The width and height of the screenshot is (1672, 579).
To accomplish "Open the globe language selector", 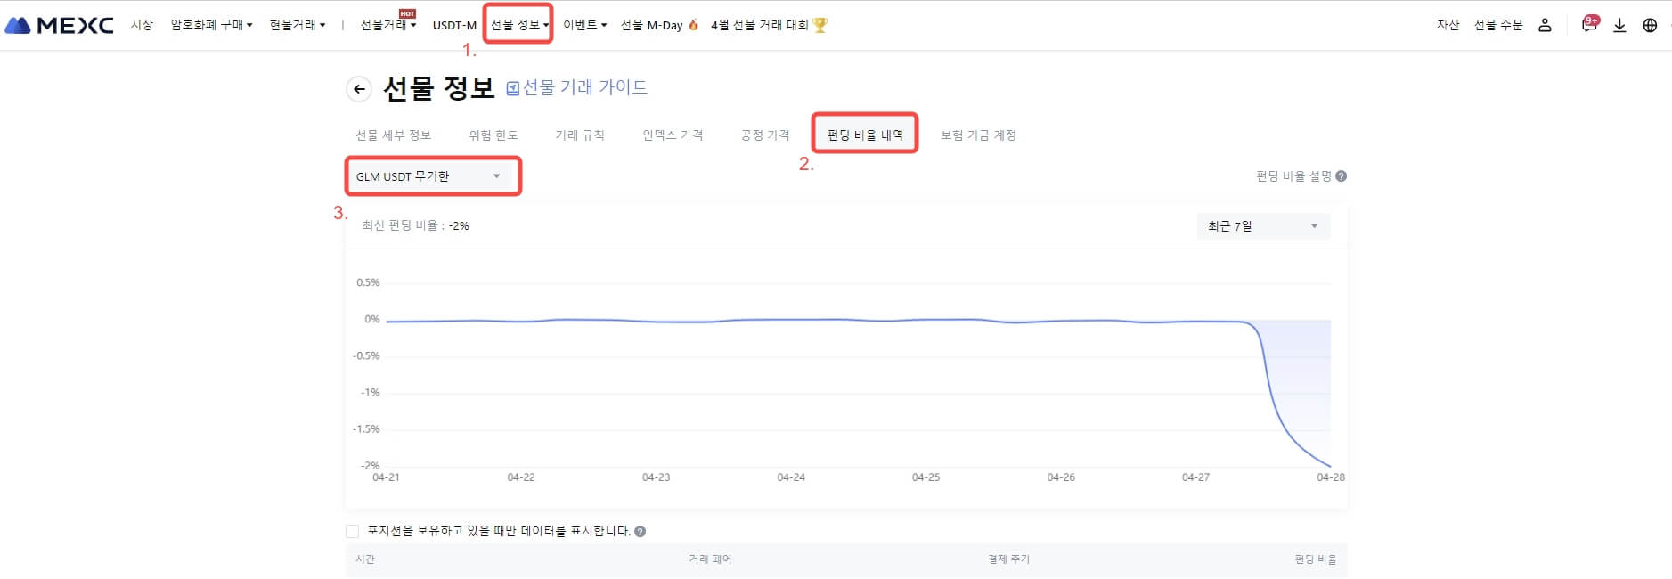I will click(1650, 25).
